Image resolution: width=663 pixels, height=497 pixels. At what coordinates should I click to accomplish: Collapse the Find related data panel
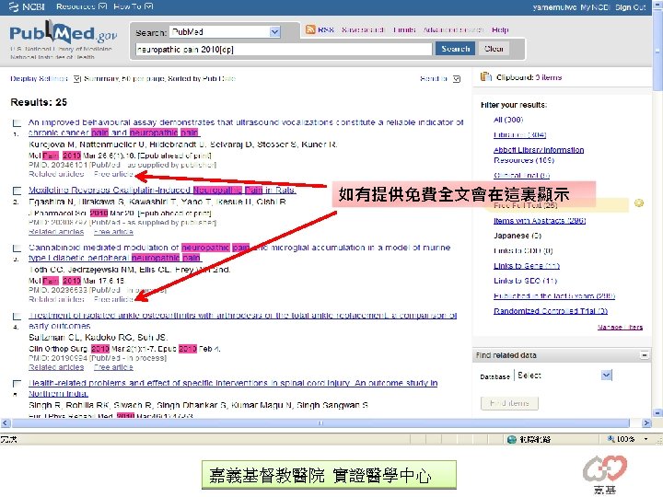click(644, 355)
